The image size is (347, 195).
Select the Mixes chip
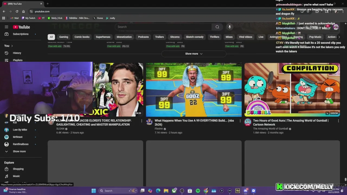coord(229,37)
